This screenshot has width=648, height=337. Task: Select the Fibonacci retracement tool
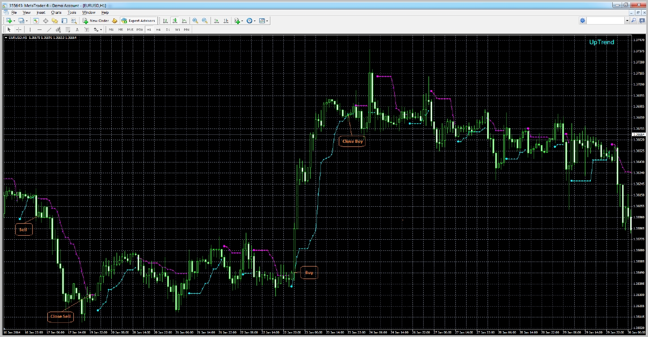coord(68,29)
